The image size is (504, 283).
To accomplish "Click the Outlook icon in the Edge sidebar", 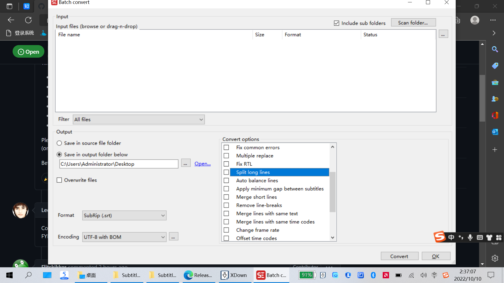I will coord(495,132).
